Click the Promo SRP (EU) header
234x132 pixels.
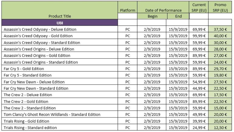tap(220, 8)
